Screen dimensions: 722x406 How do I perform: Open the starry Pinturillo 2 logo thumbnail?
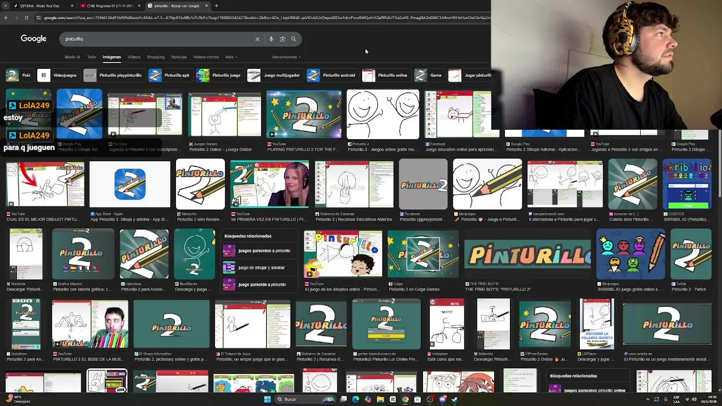pos(303,114)
